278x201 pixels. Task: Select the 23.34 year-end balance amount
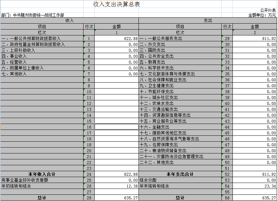[255, 186]
